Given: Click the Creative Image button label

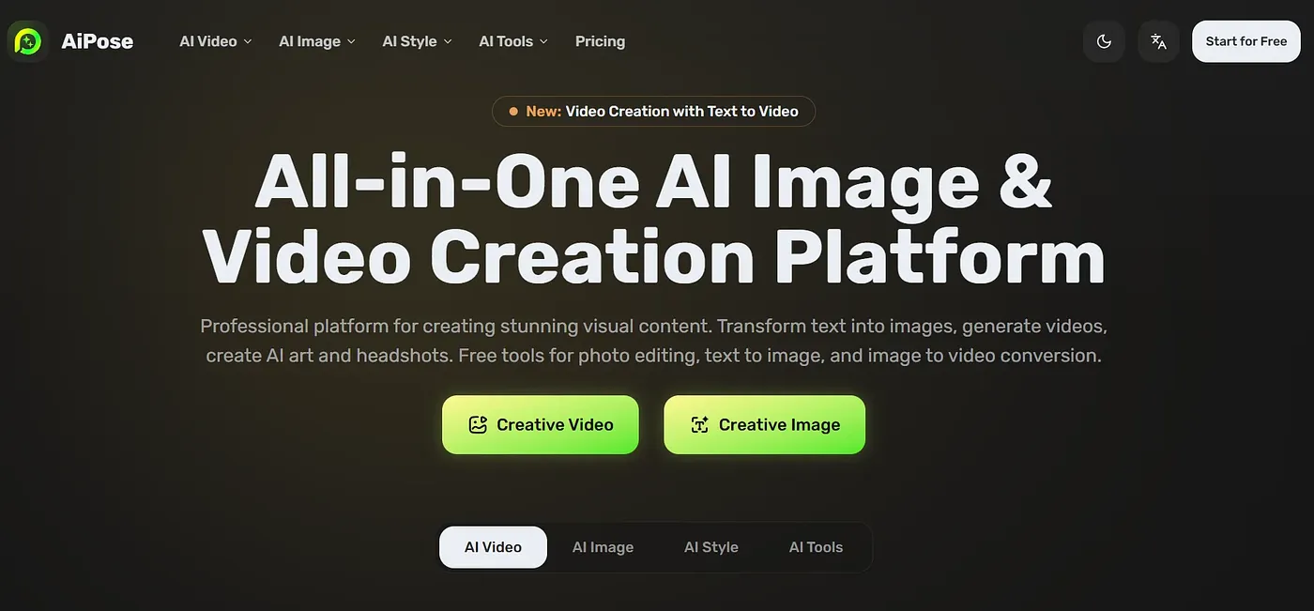Looking at the screenshot, I should tap(779, 425).
